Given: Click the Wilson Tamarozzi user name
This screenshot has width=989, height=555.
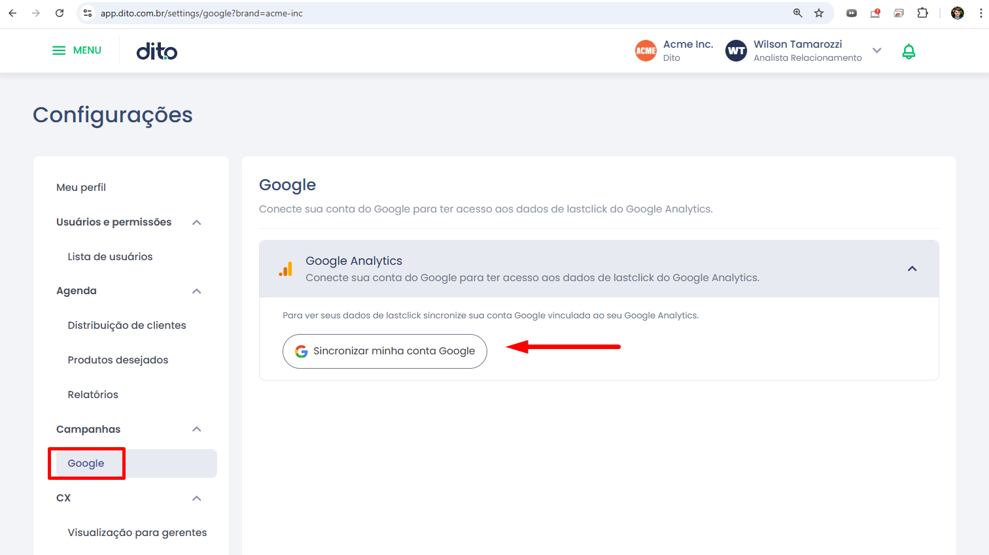Looking at the screenshot, I should 798,44.
